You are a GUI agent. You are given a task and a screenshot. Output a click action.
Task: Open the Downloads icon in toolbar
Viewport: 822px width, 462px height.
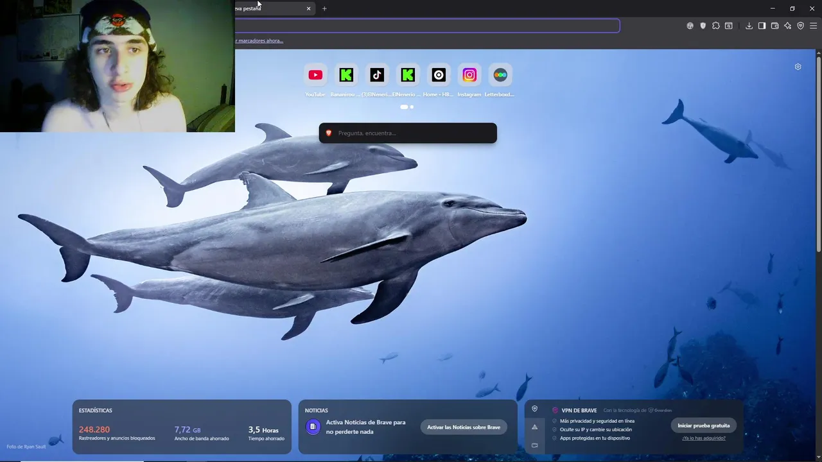(x=749, y=26)
